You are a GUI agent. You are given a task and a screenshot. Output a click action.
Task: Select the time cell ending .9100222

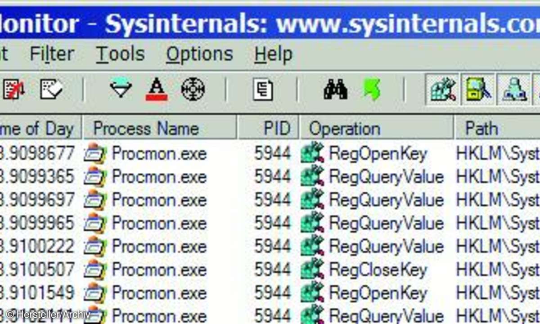[x=37, y=247]
